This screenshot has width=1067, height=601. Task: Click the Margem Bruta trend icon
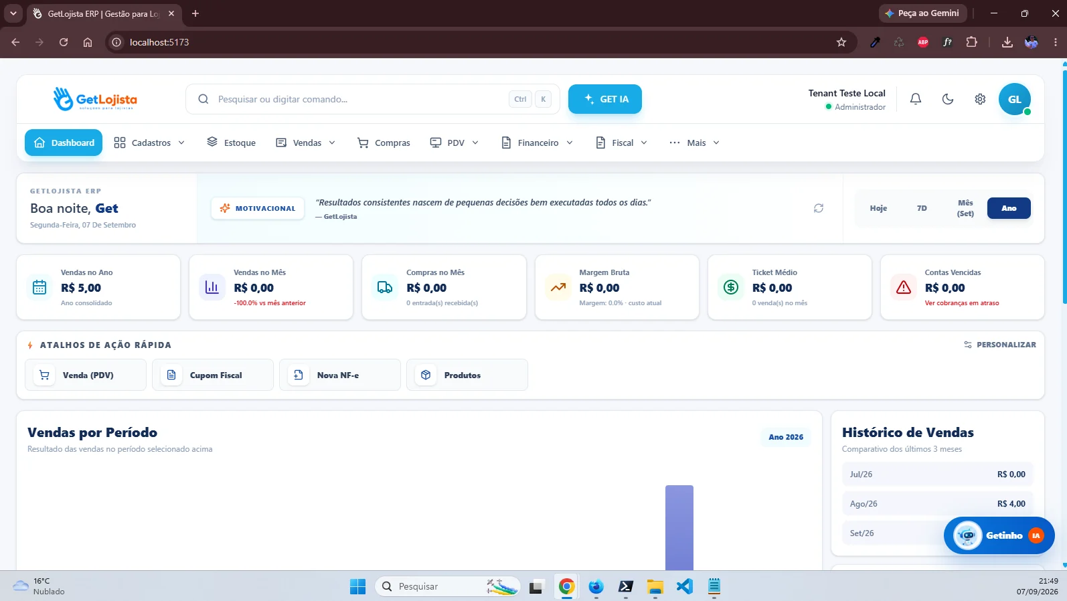(x=558, y=287)
